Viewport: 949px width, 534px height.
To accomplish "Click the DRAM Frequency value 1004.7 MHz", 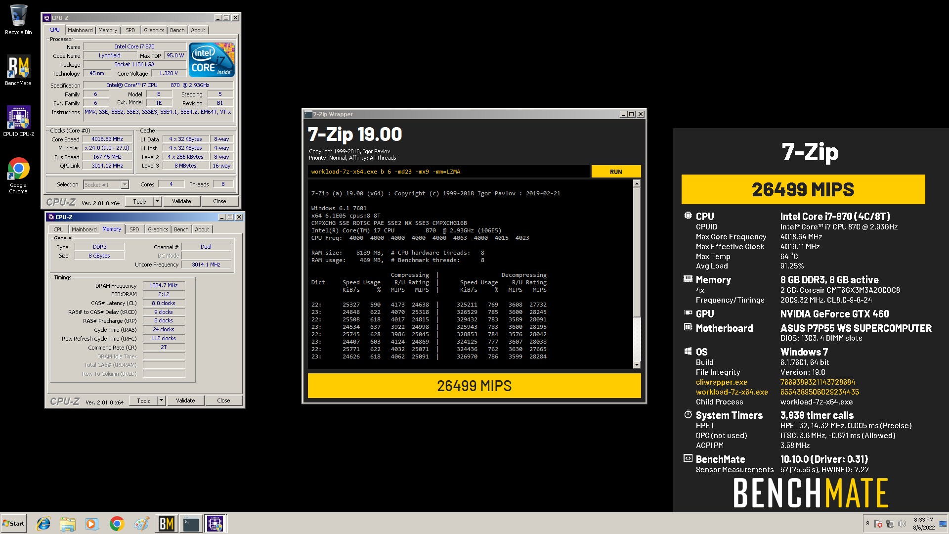I will pos(164,285).
